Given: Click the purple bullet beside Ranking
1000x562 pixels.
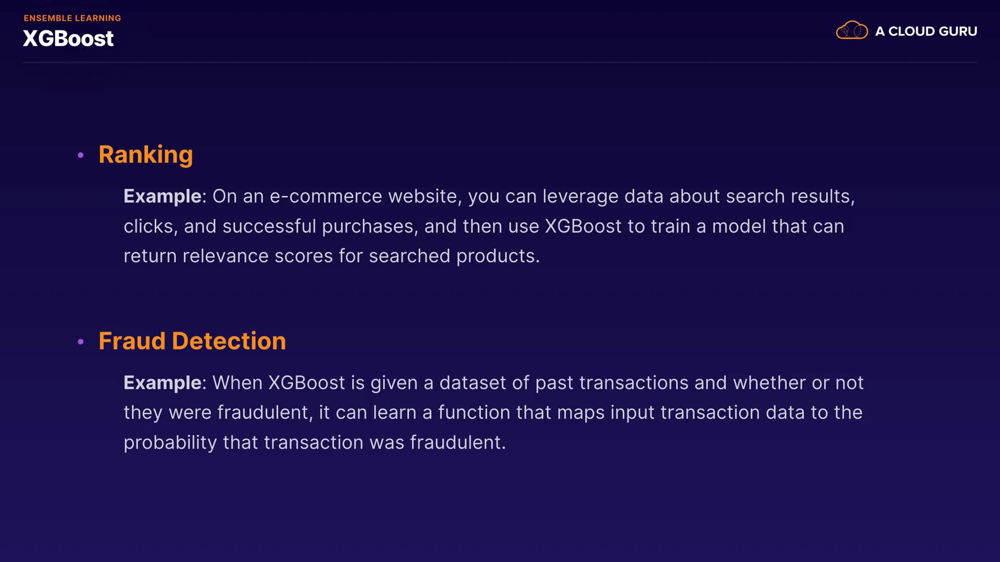Looking at the screenshot, I should click(81, 155).
